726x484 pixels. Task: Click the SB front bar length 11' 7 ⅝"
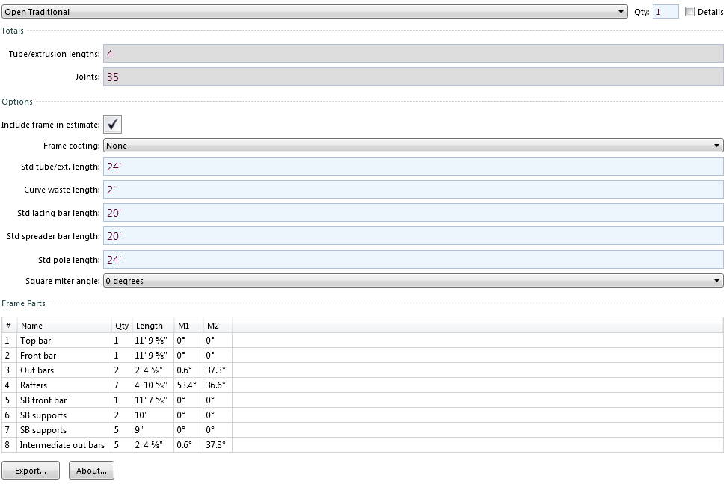click(x=151, y=400)
